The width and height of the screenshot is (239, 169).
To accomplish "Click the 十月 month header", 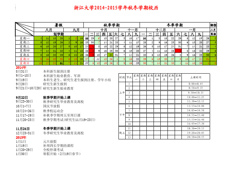I will [x=103, y=30].
